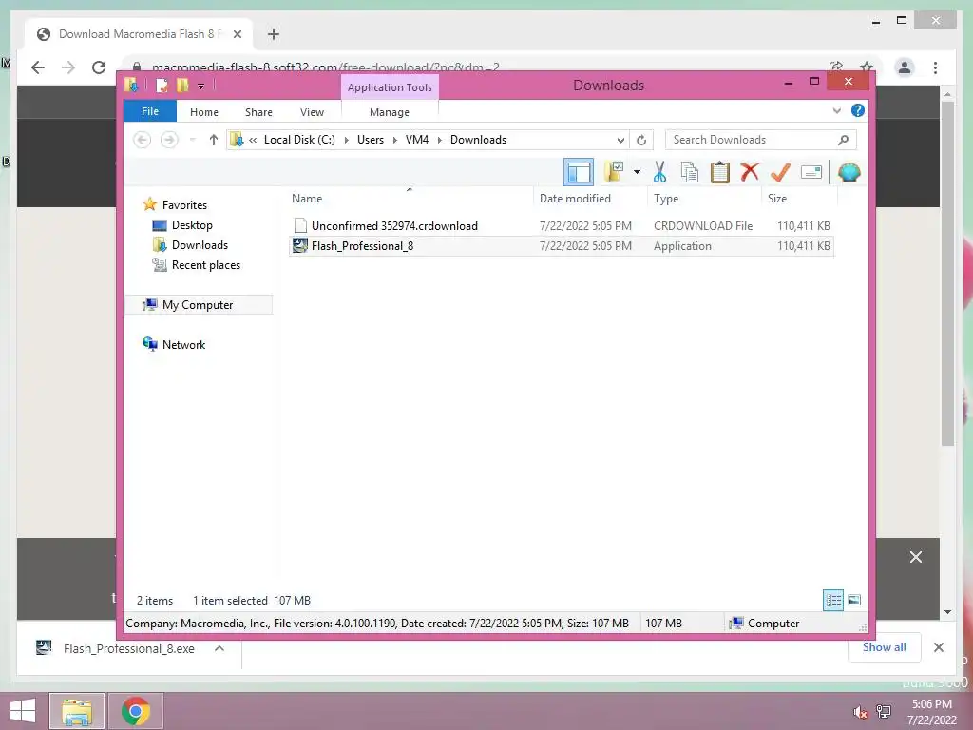Open the Manage ribbon tab
Screen dimensions: 973x730
pyautogui.click(x=390, y=112)
